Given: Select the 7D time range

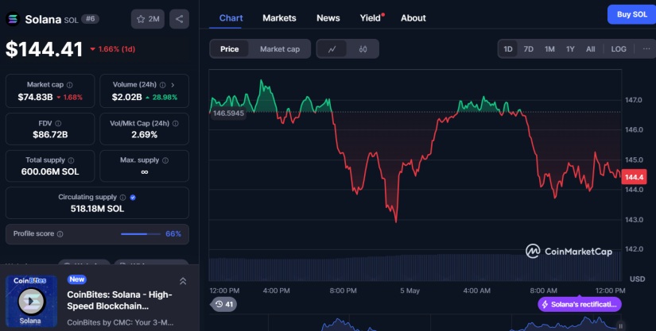Looking at the screenshot, I should (529, 49).
